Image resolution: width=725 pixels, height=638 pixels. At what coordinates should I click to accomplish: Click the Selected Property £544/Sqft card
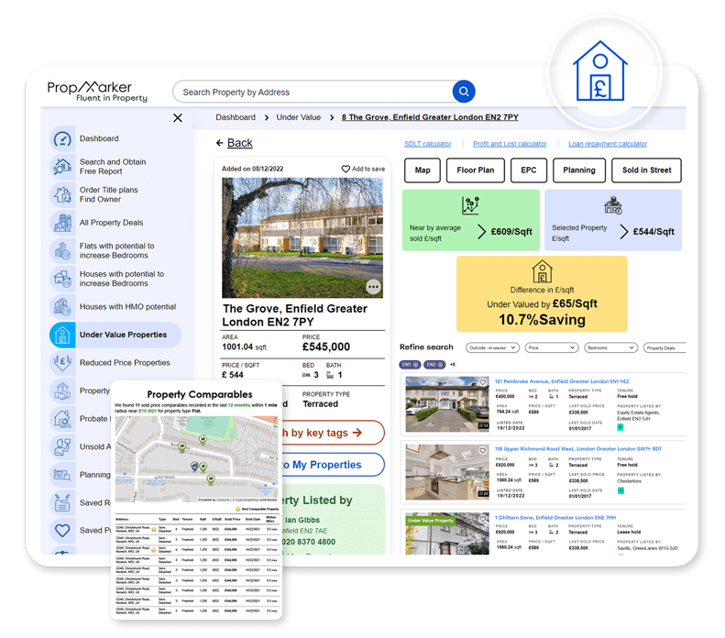pos(613,220)
